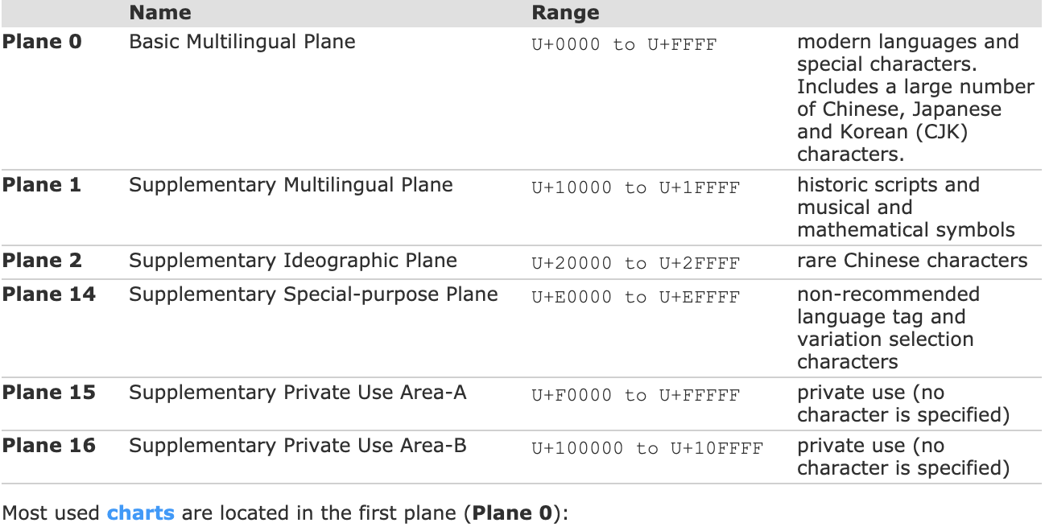Click "Supplementary Private Use Area-A" text
The image size is (1045, 531).
click(297, 393)
